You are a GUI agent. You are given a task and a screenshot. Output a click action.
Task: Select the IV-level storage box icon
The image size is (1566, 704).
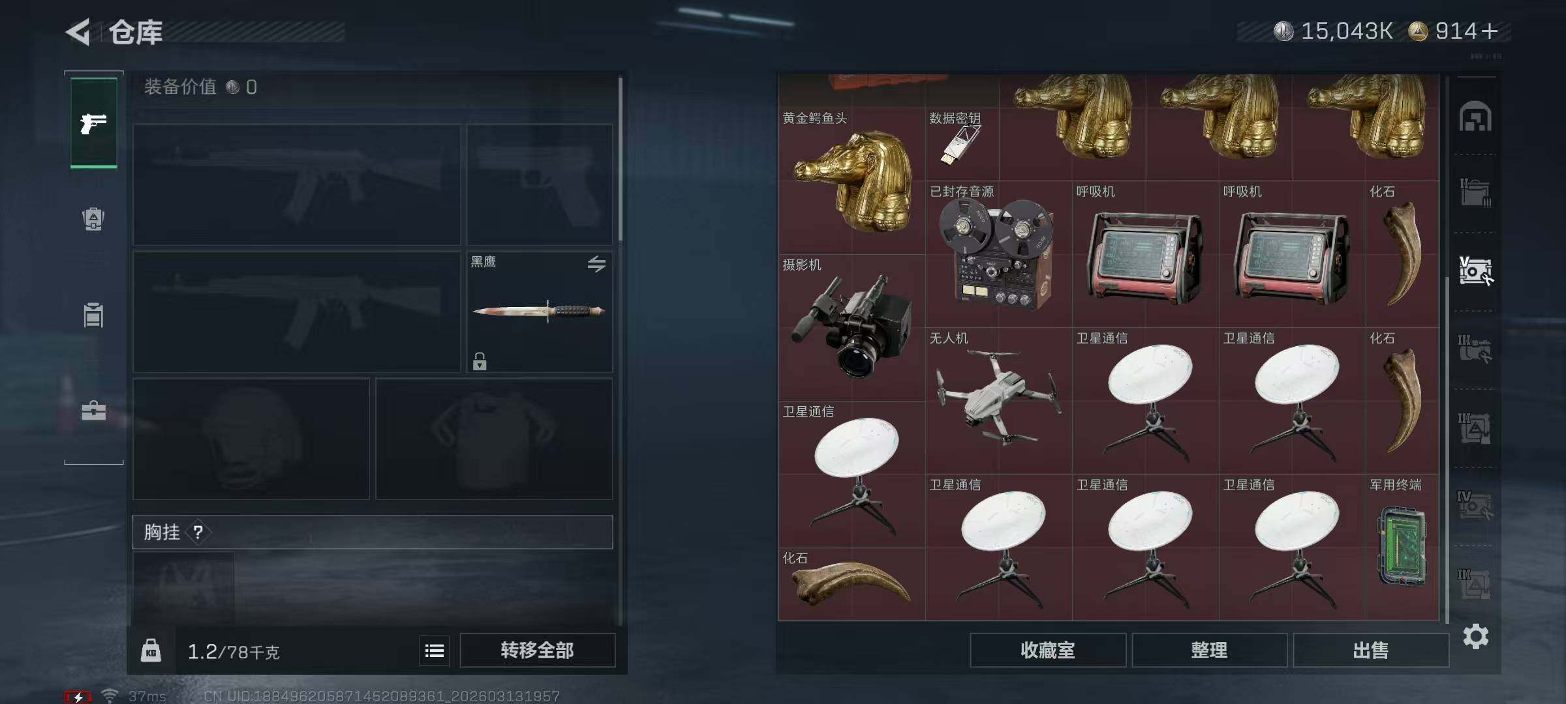pos(1475,505)
